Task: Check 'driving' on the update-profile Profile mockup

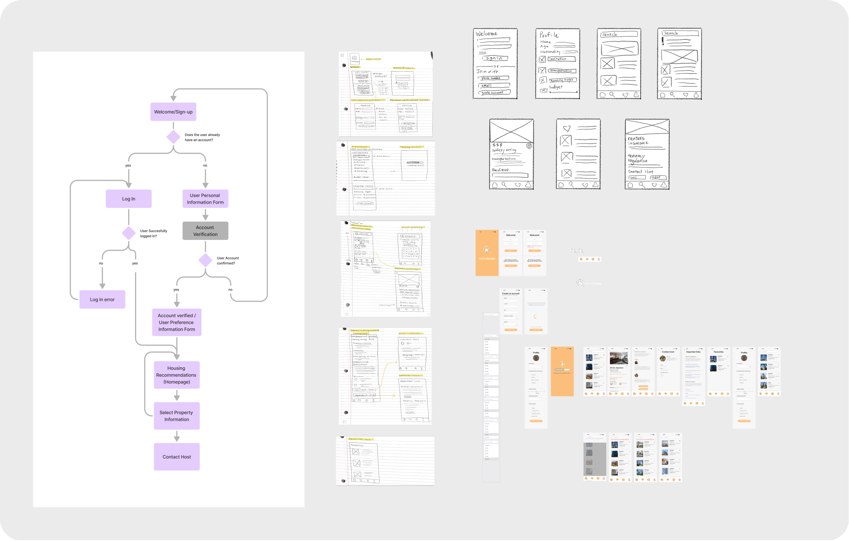Action: point(738,375)
